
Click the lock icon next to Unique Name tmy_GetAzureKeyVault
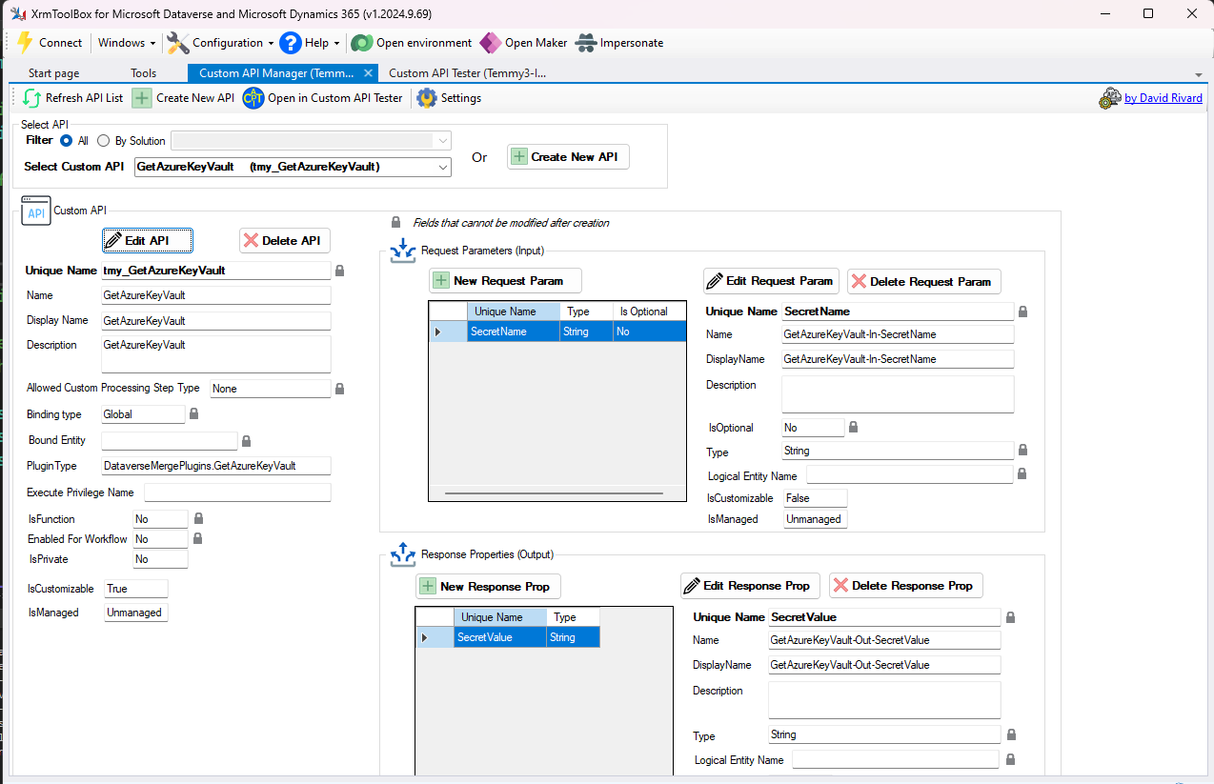[x=339, y=271]
